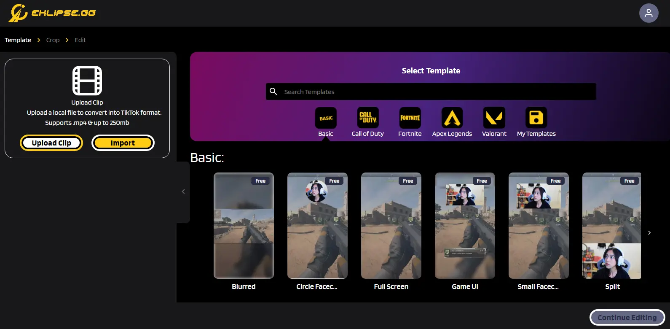Screen dimensions: 670x329
Task: Go to the Template breadcrumb step
Action: (18, 40)
